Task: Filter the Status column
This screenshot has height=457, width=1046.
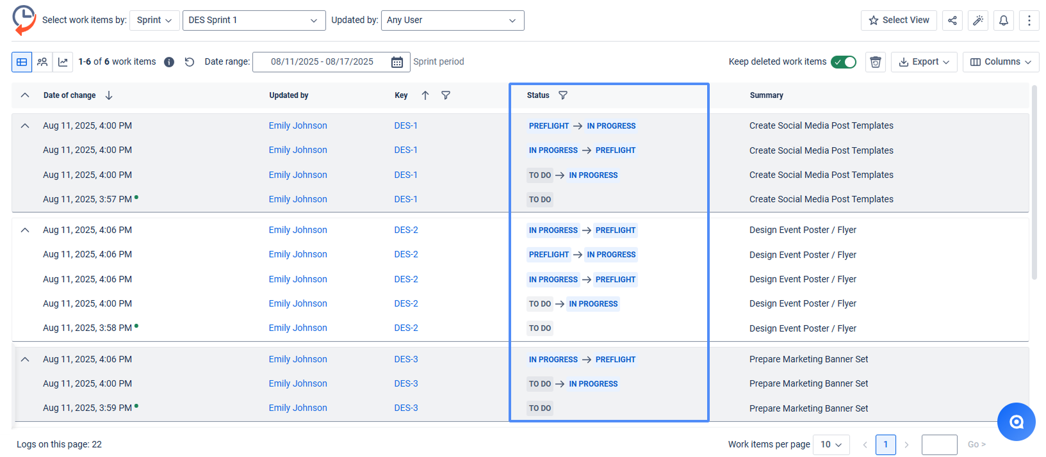Action: tap(563, 95)
